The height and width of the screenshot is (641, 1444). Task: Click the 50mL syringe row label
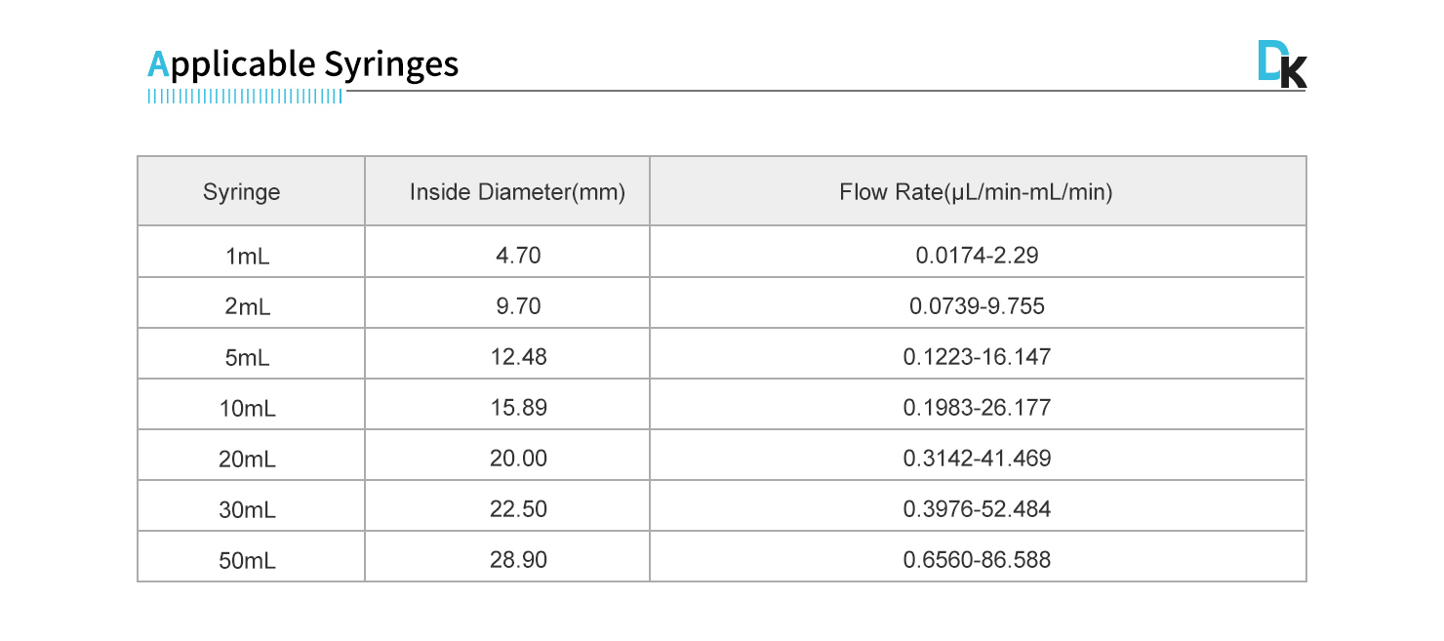pos(248,561)
